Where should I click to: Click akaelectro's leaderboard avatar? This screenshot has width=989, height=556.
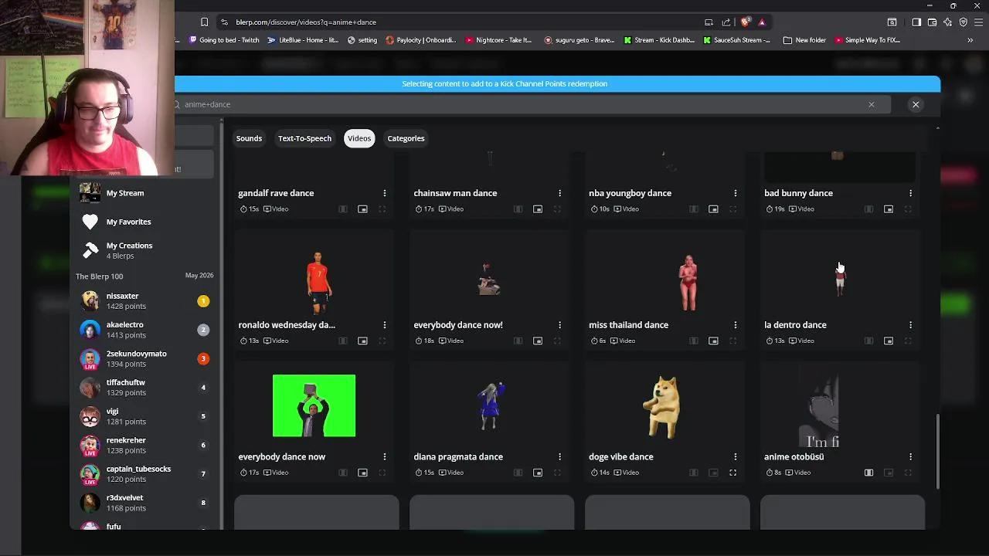(x=90, y=330)
